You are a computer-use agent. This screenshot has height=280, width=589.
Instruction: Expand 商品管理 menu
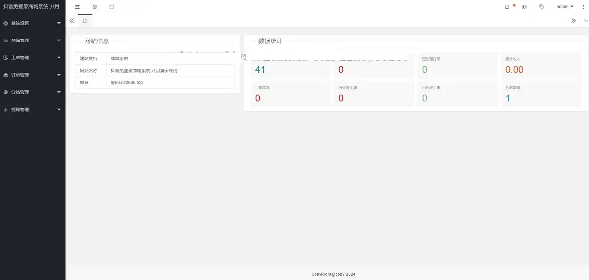33,40
